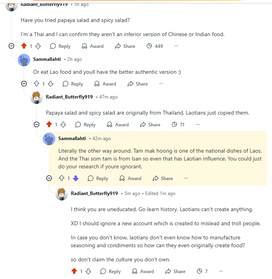Open the Radiant_Butterfly919 username link from 47m ago
Screen dimensions: 272x279
tap(69, 97)
